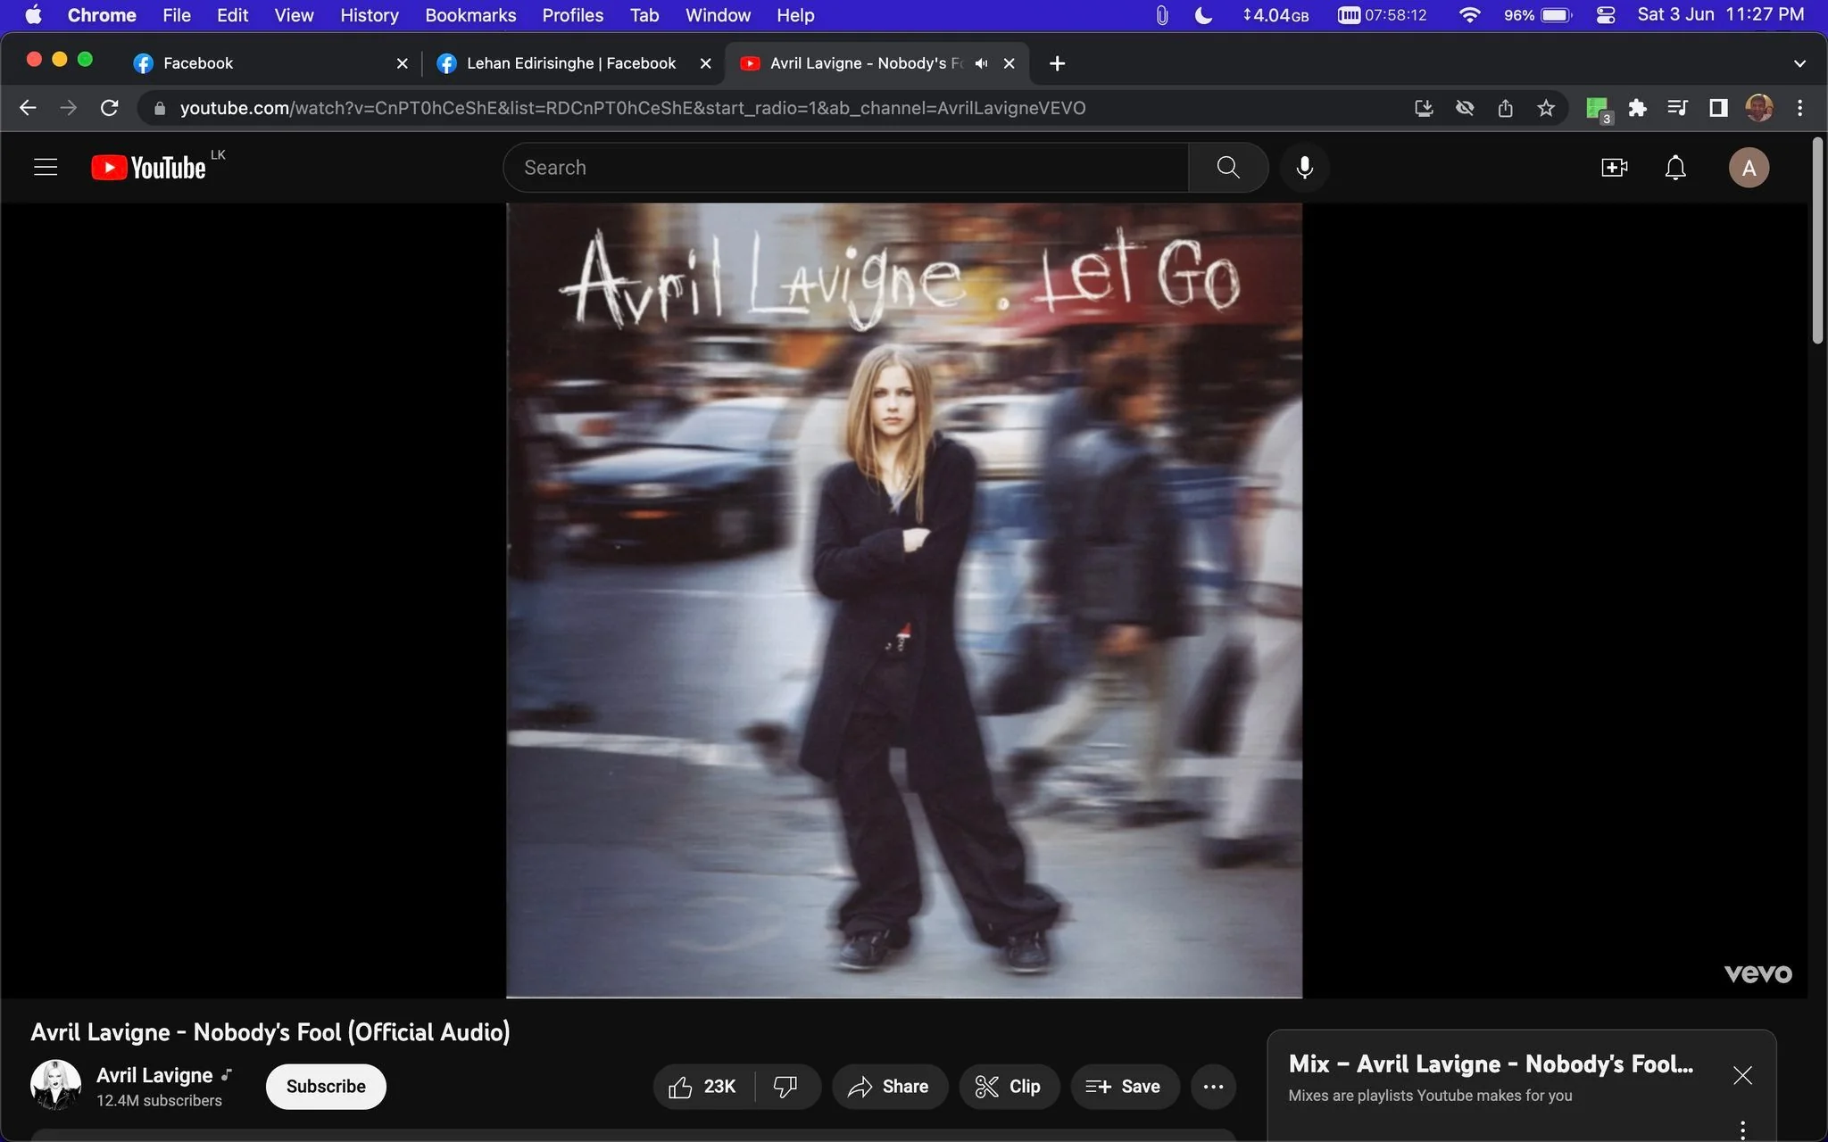
Task: Open the notifications bell
Action: [1675, 168]
